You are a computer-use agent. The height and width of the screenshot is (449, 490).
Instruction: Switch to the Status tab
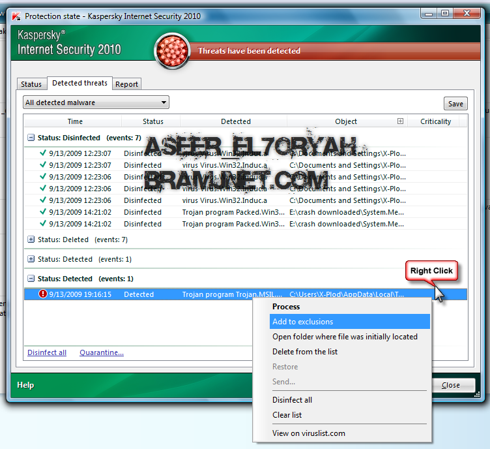click(31, 84)
